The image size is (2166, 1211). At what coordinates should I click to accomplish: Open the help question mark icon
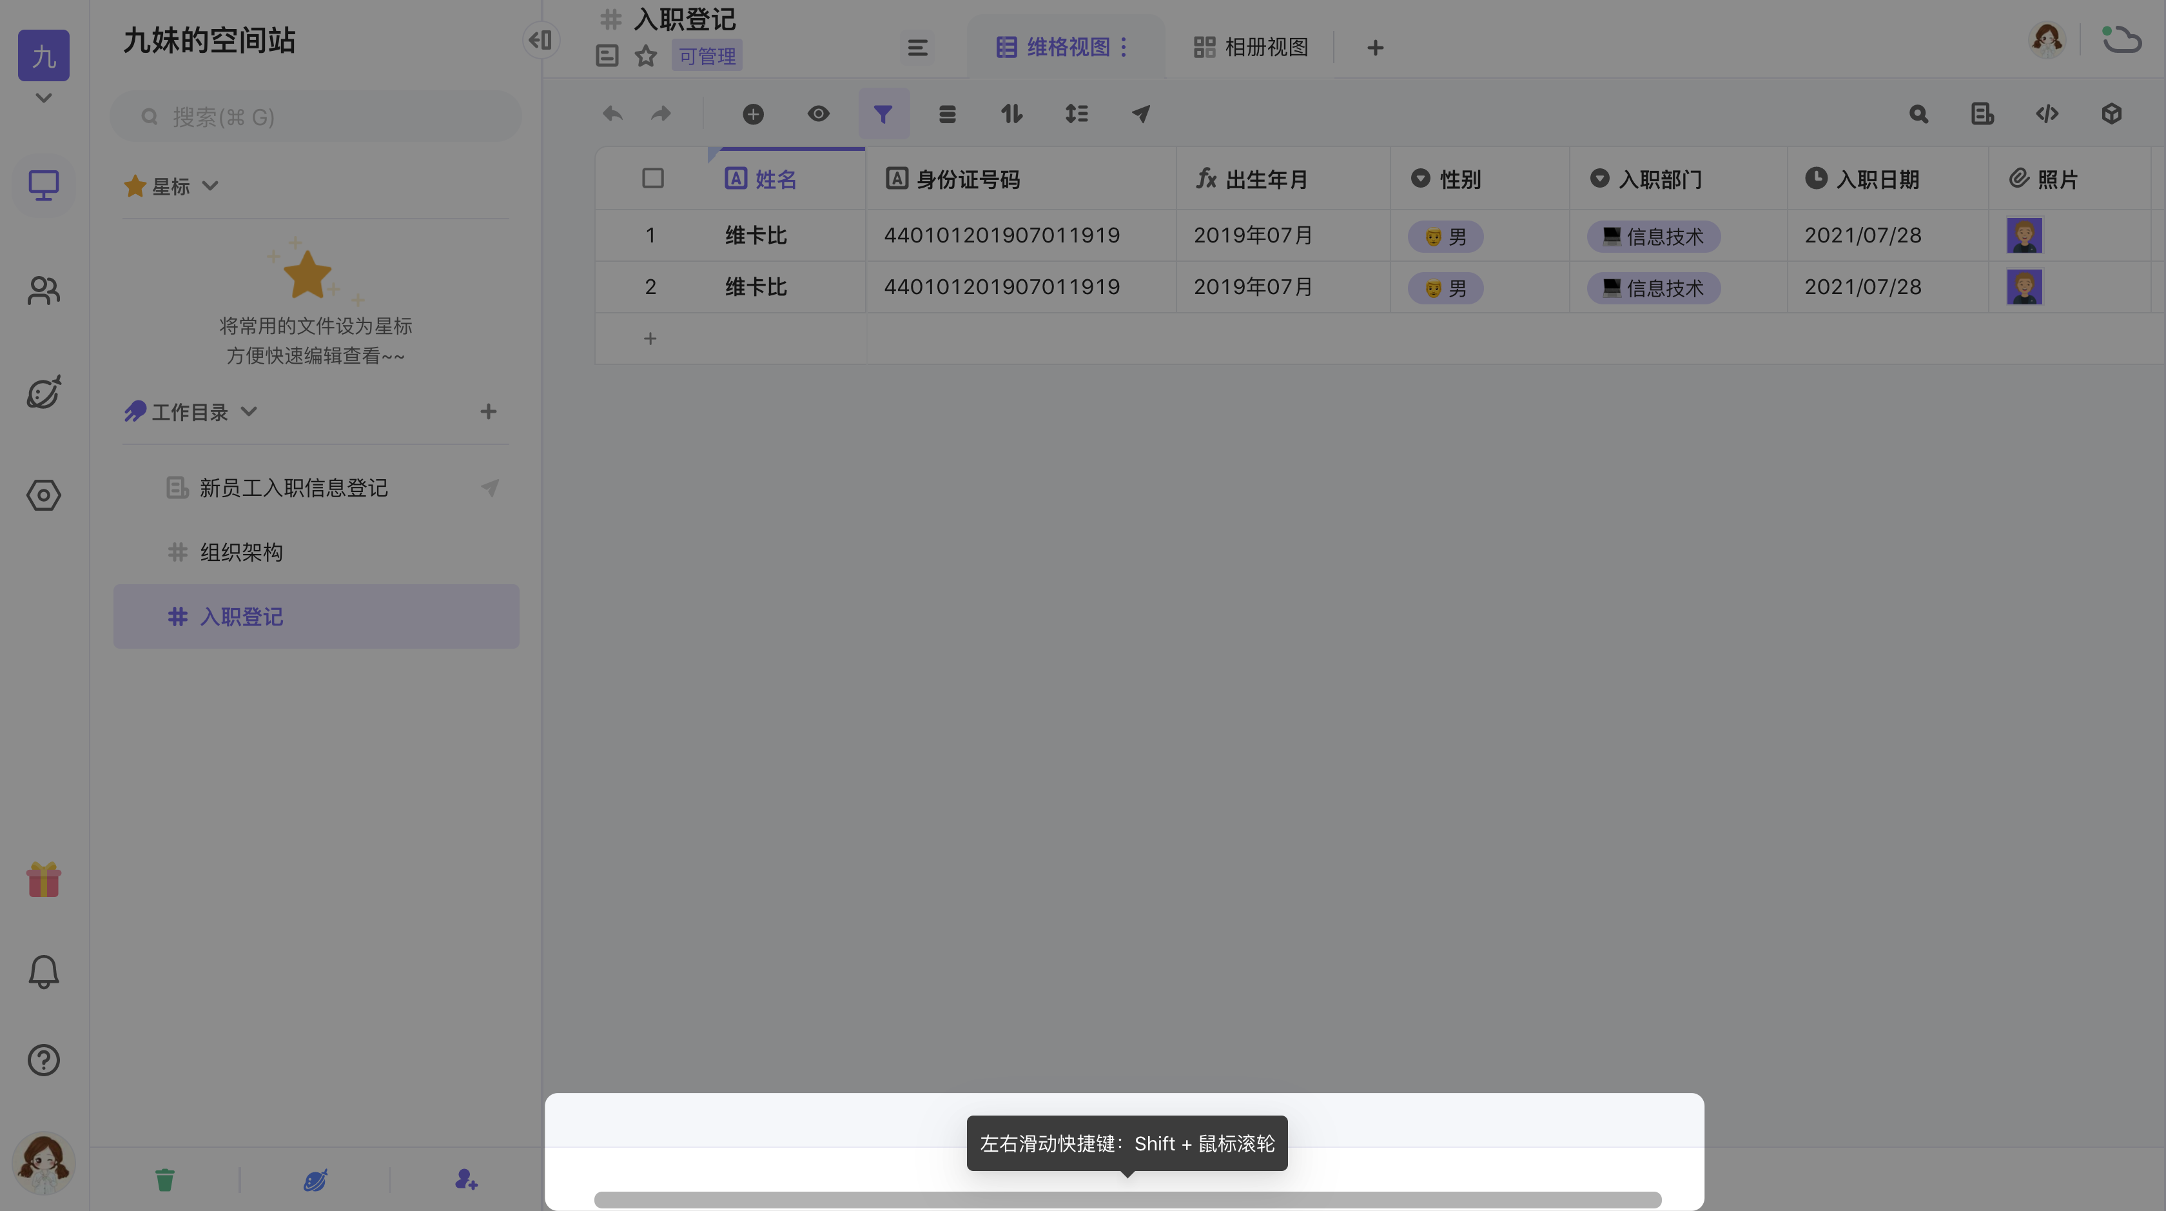pyautogui.click(x=44, y=1061)
